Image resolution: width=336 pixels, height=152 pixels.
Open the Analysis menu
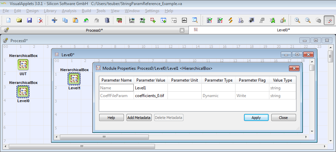pos(69,11)
